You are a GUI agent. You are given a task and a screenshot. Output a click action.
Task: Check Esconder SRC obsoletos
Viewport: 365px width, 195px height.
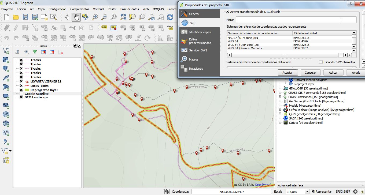(321, 62)
